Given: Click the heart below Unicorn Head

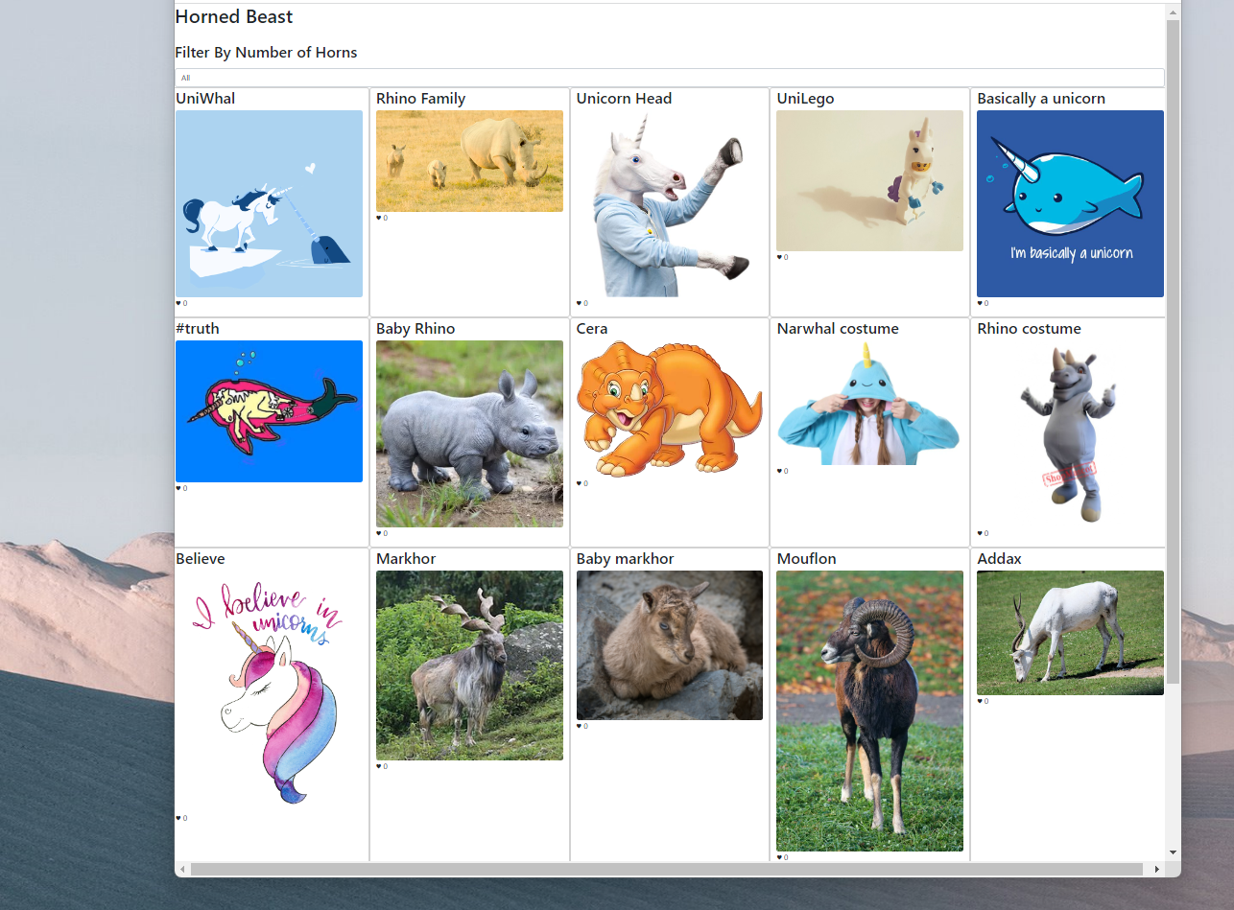Looking at the screenshot, I should coord(580,303).
